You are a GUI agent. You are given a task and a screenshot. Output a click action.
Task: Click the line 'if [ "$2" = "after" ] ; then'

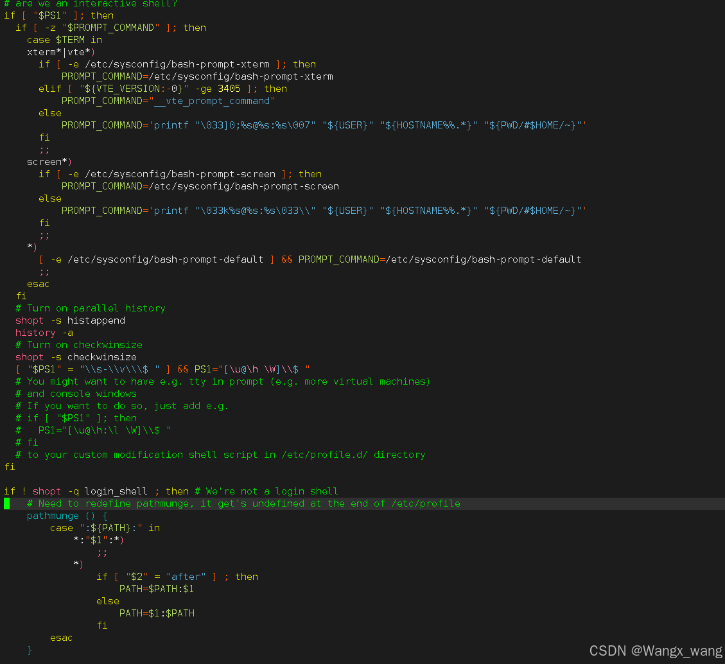[x=177, y=577]
